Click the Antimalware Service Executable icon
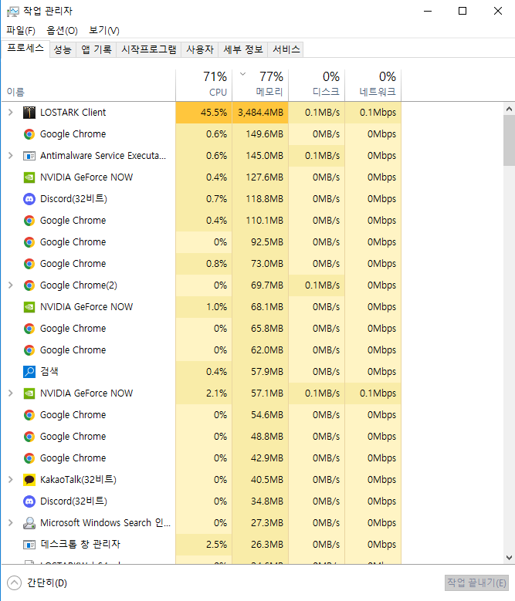This screenshot has height=601, width=515. [29, 156]
